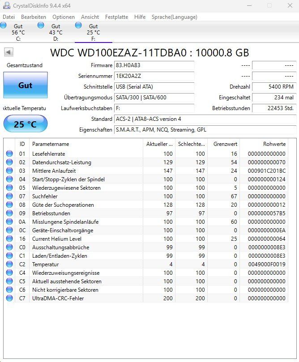Open the Bearbeiten menu
The image size is (299, 362).
[x=34, y=17]
